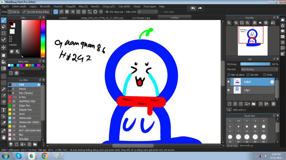This screenshot has width=286, height=160.
Task: Enable Khóa lock checkbox
Action: coord(265,75)
